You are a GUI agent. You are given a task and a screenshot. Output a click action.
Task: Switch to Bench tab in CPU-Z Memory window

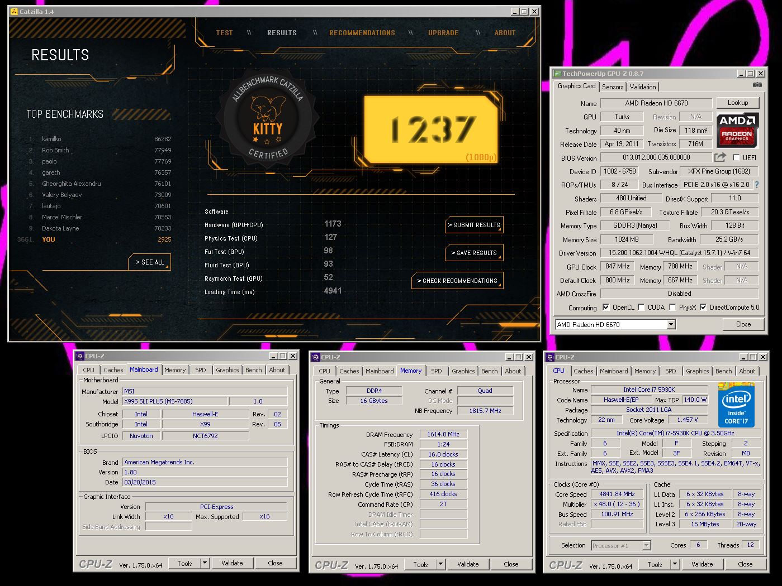tap(489, 371)
